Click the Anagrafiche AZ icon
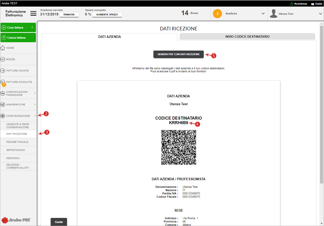 click(x=3, y=104)
